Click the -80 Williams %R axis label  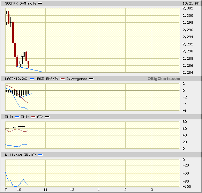(x=186, y=181)
